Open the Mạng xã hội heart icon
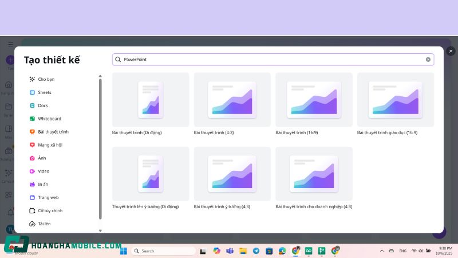Viewport: 458px width, 258px height. [32, 145]
